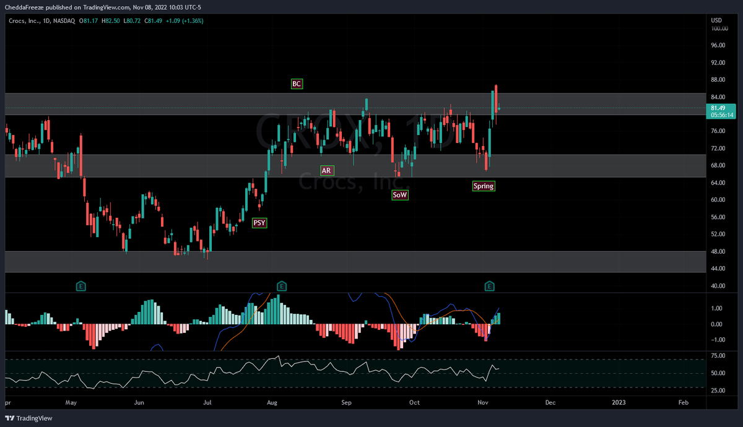Click the Aug label on time axis
This screenshot has height=427, width=743.
271,402
